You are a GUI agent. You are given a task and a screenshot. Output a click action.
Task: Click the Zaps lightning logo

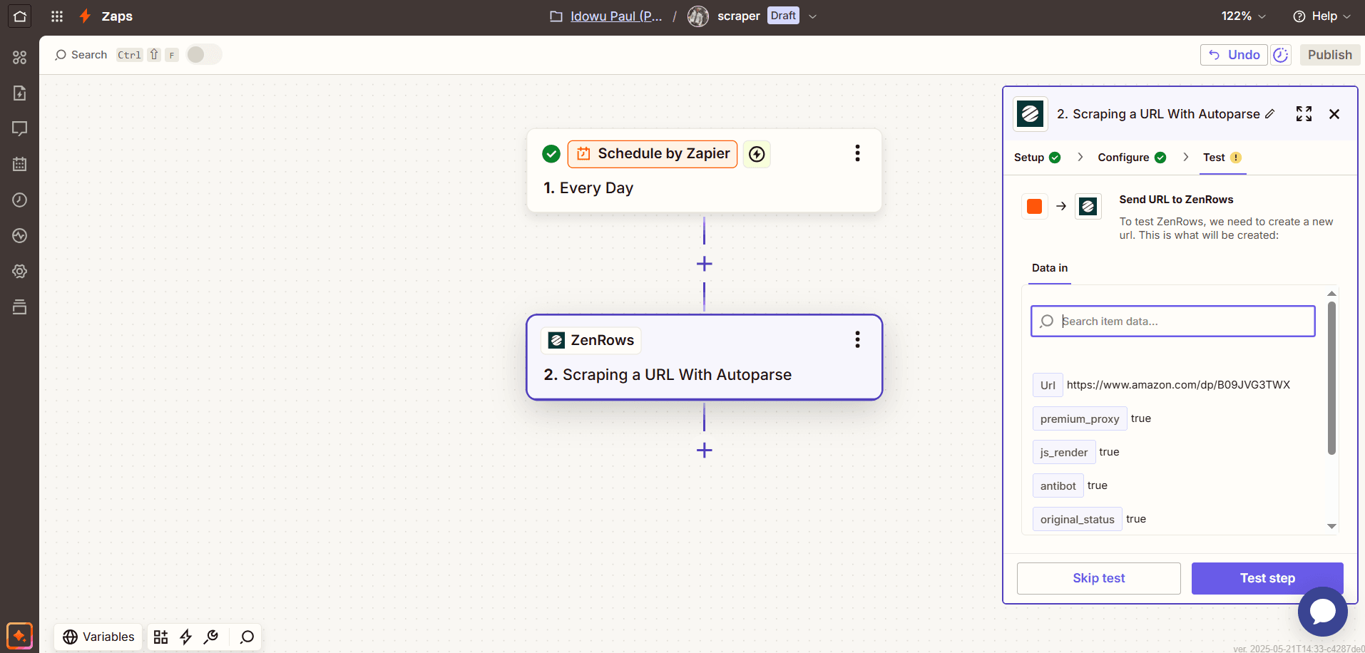86,16
